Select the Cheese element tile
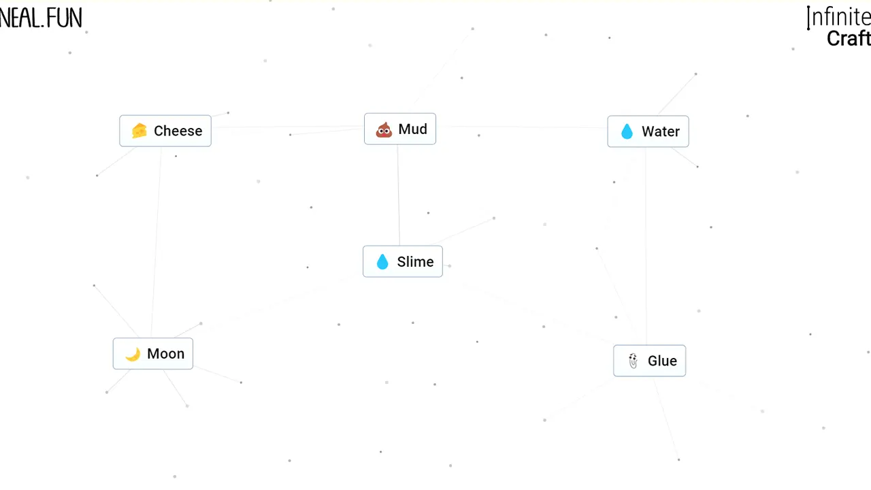Viewport: 871px width, 490px height. point(165,131)
